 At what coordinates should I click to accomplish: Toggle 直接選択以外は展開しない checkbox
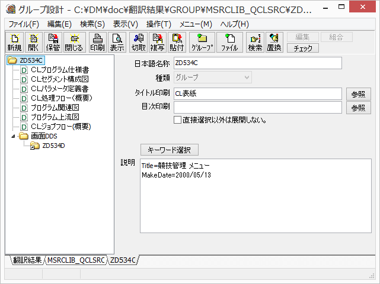pos(177,120)
